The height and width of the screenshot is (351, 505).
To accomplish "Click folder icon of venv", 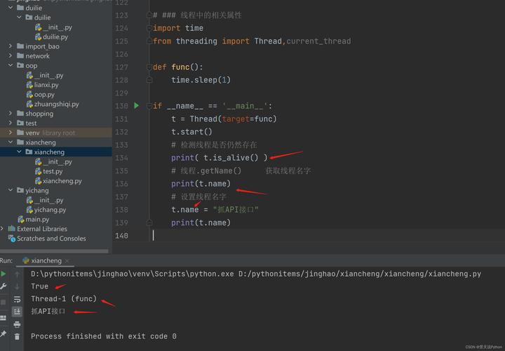I will (x=20, y=133).
